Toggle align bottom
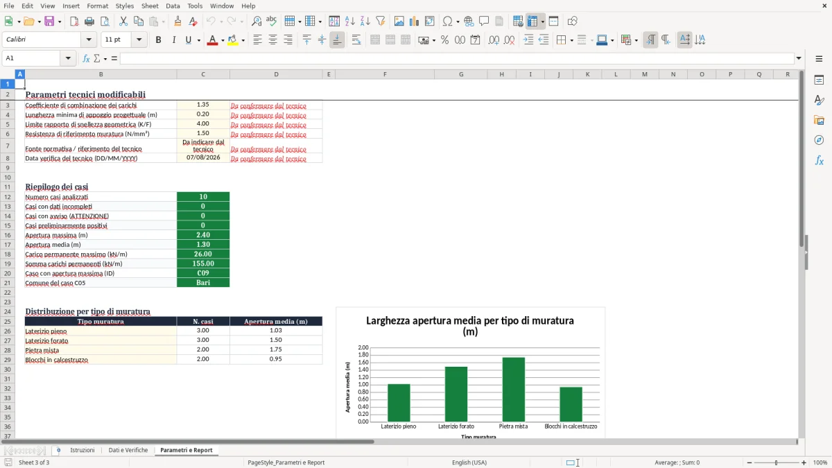The image size is (832, 468). click(x=337, y=40)
